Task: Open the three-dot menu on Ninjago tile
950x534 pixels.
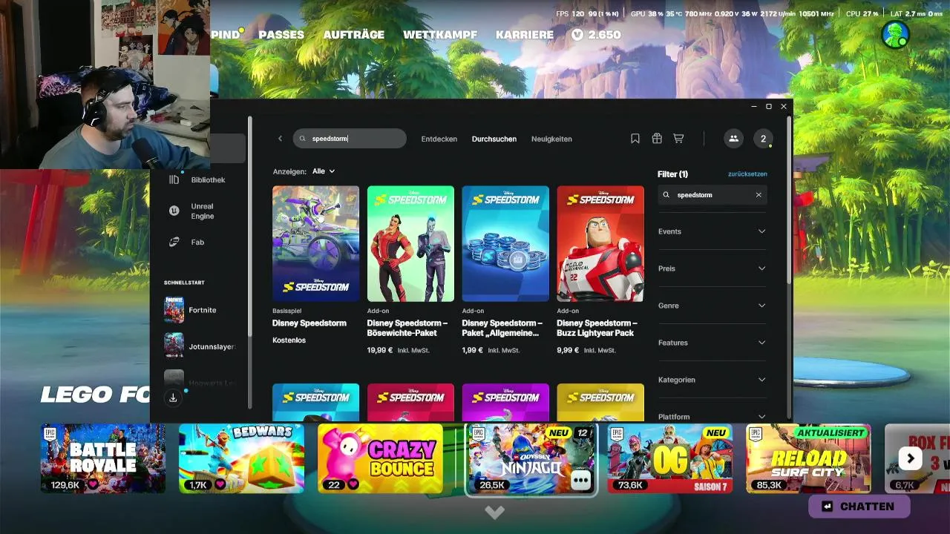Action: coord(580,481)
